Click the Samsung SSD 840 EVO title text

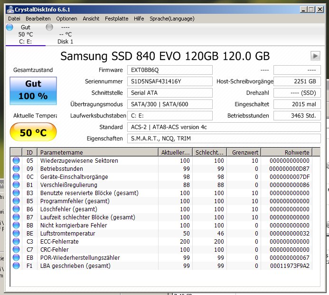tap(165, 56)
